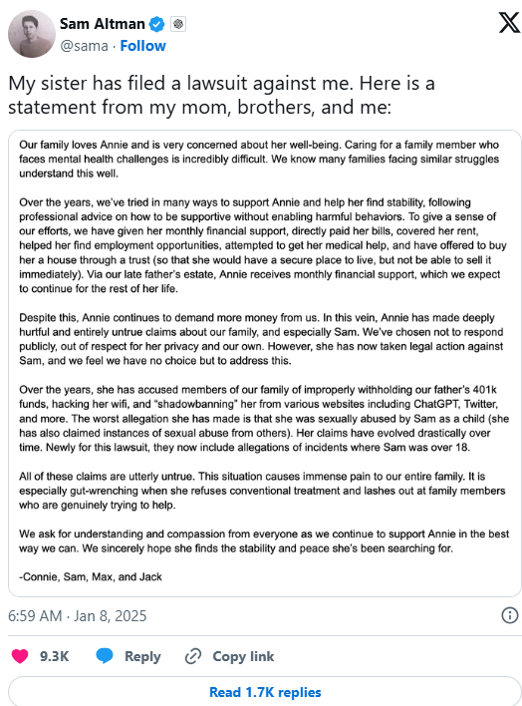Open the @sama handle link
This screenshot has height=706, width=522.
pyautogui.click(x=84, y=46)
